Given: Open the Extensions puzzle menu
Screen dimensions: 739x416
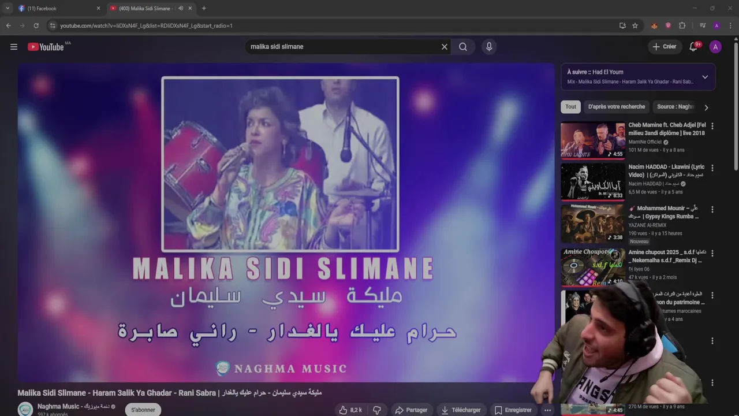Looking at the screenshot, I should 682,25.
